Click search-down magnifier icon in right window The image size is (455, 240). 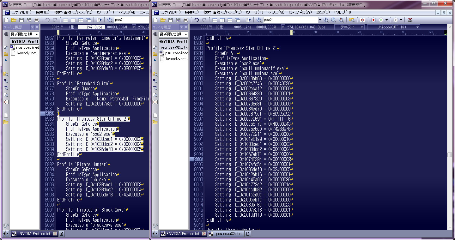(x=326, y=20)
